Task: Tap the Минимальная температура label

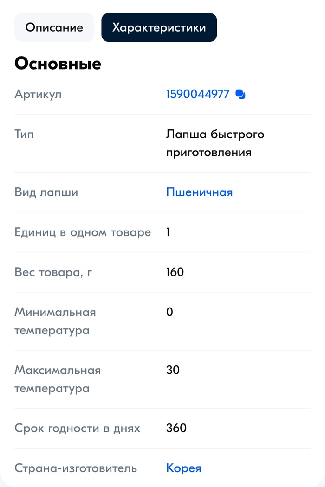Action: (x=55, y=321)
